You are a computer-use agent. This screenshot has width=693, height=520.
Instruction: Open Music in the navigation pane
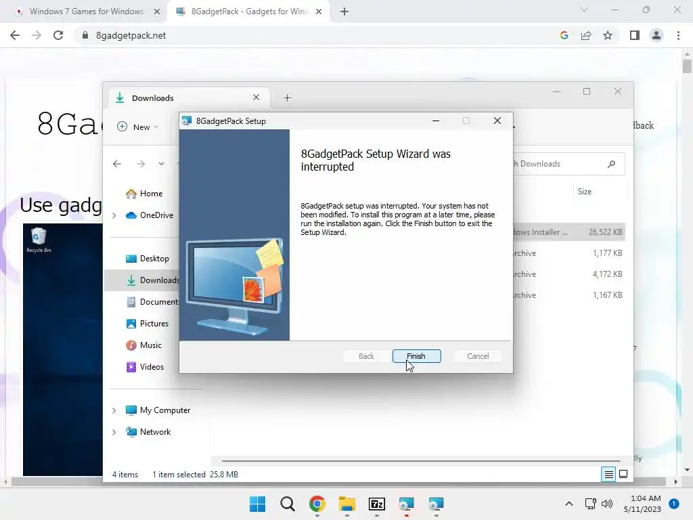click(143, 345)
